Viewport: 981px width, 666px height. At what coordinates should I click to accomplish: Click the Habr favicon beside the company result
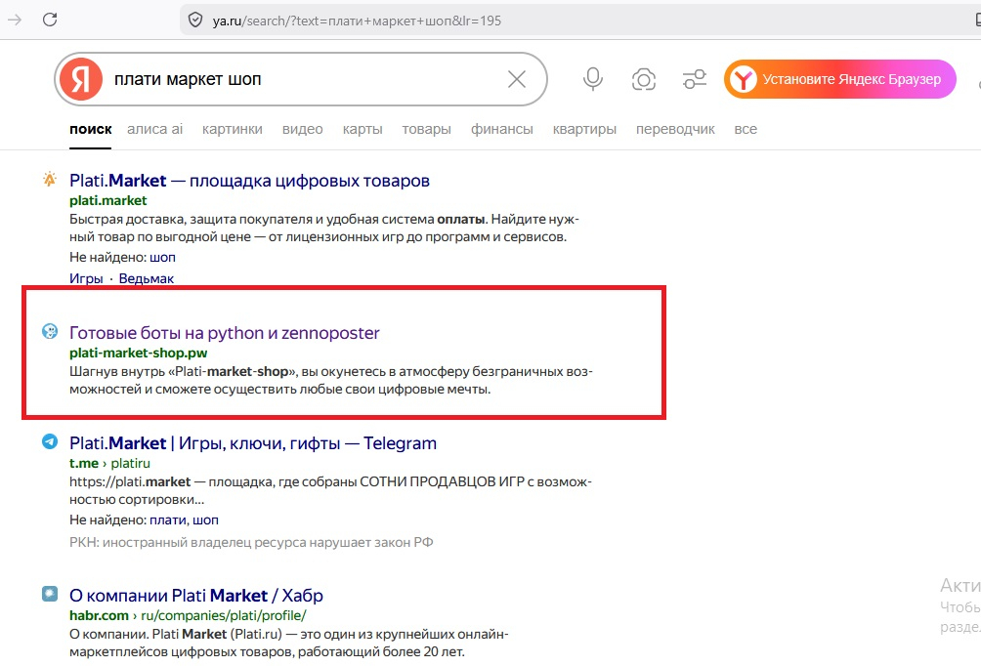(50, 594)
